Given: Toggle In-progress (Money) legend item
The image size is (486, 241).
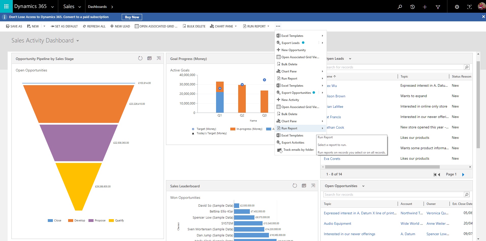Looking at the screenshot, I should [x=246, y=129].
